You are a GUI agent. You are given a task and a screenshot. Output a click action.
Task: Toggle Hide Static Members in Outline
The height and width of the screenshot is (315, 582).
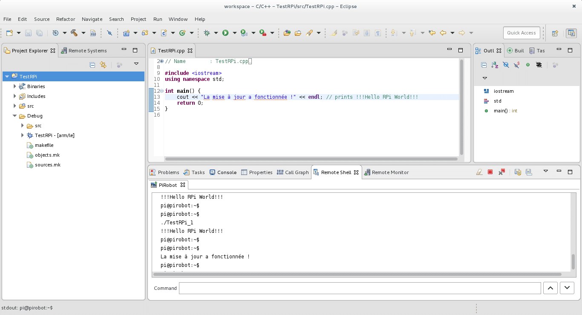coord(517,65)
